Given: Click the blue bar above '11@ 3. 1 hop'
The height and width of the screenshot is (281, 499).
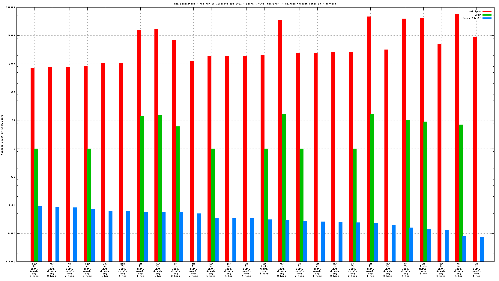Looking at the screenshot, I should point(234,240).
